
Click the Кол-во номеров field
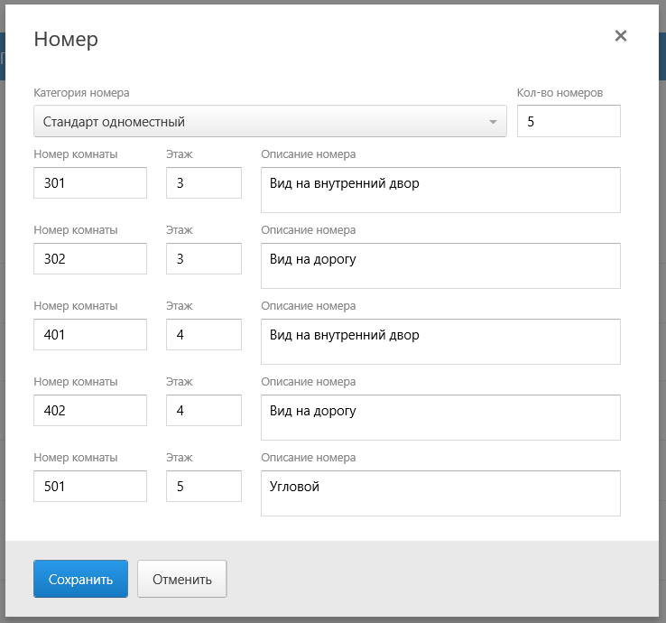click(x=569, y=122)
